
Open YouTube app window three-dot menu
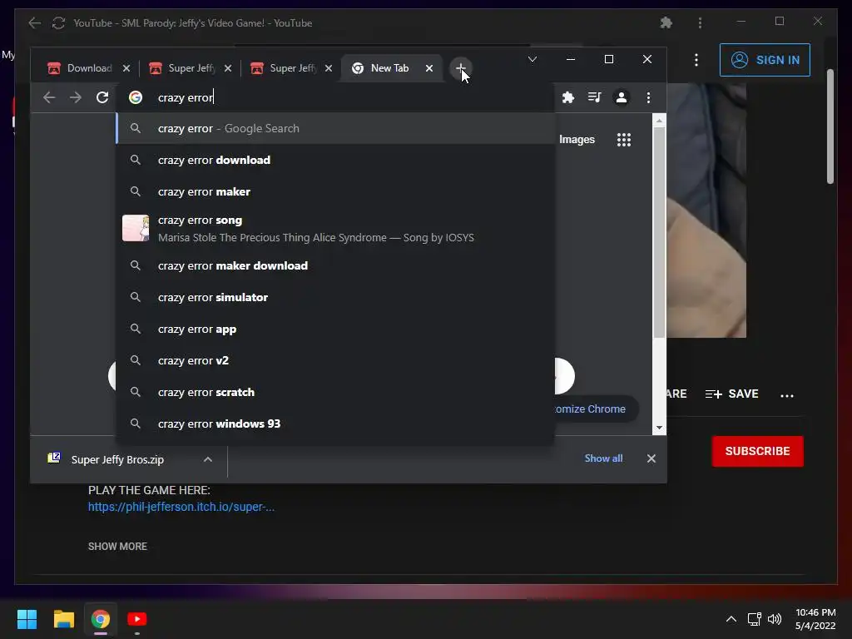[x=700, y=22]
